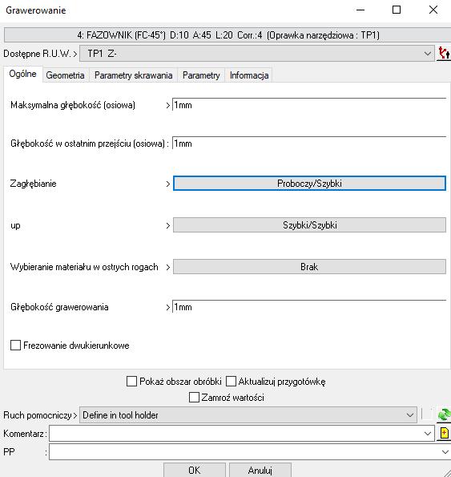Cancel with the Anuluj button
451x477 pixels.
tap(260, 470)
